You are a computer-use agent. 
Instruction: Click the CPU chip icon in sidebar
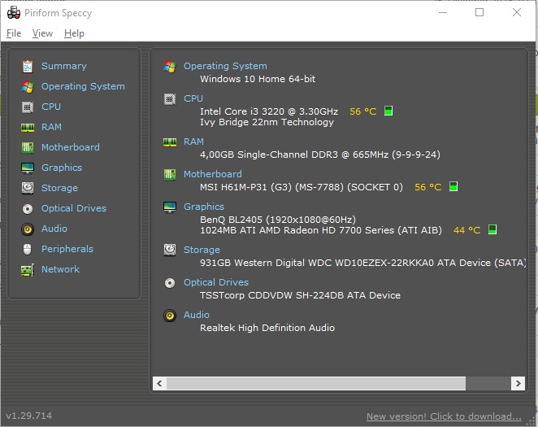click(28, 107)
